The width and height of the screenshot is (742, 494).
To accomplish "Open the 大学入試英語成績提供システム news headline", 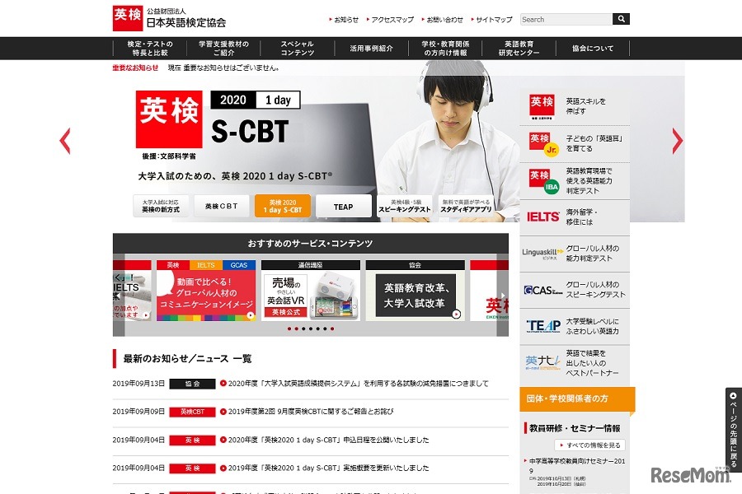I will (359, 384).
